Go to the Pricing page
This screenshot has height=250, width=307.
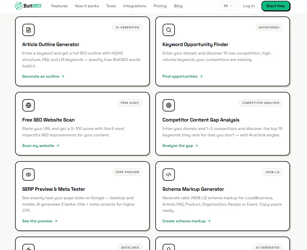point(160,6)
